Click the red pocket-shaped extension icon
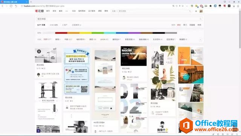 click(224, 6)
